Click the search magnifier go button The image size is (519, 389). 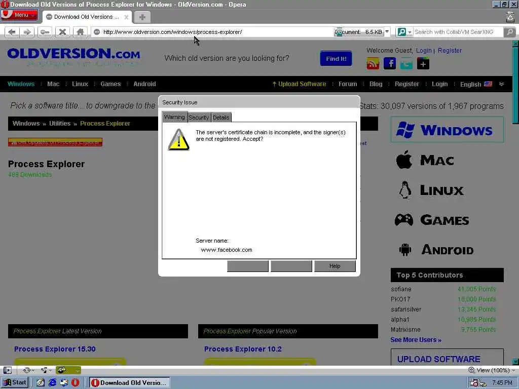point(510,32)
